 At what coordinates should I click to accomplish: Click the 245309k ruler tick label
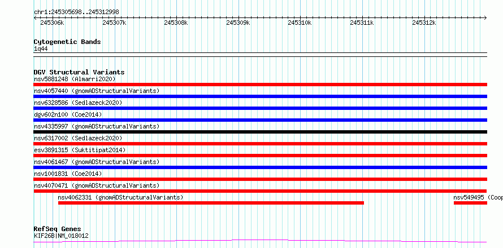238,23
